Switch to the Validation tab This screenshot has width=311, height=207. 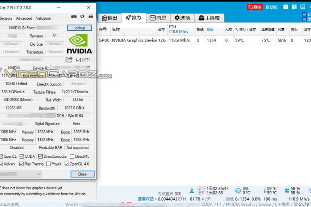(44, 18)
